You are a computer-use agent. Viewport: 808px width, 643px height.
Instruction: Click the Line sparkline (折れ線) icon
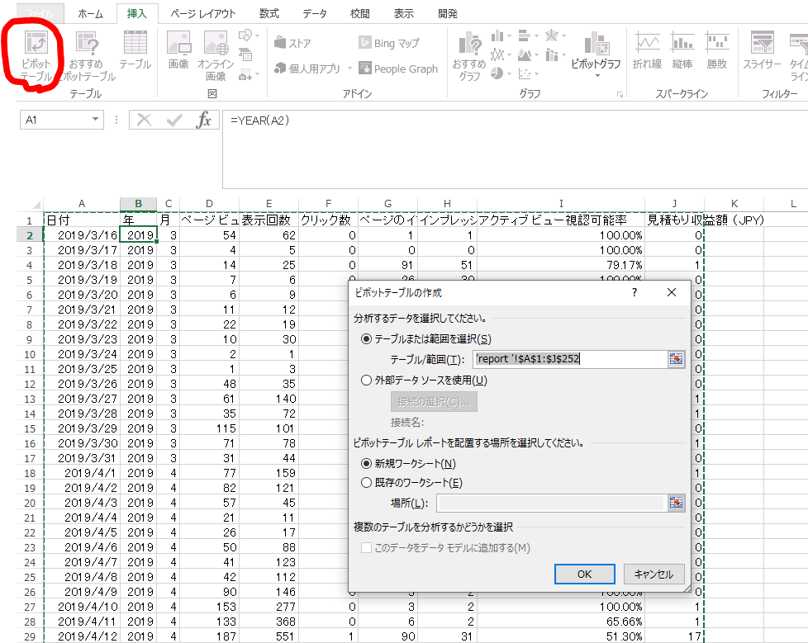647,50
